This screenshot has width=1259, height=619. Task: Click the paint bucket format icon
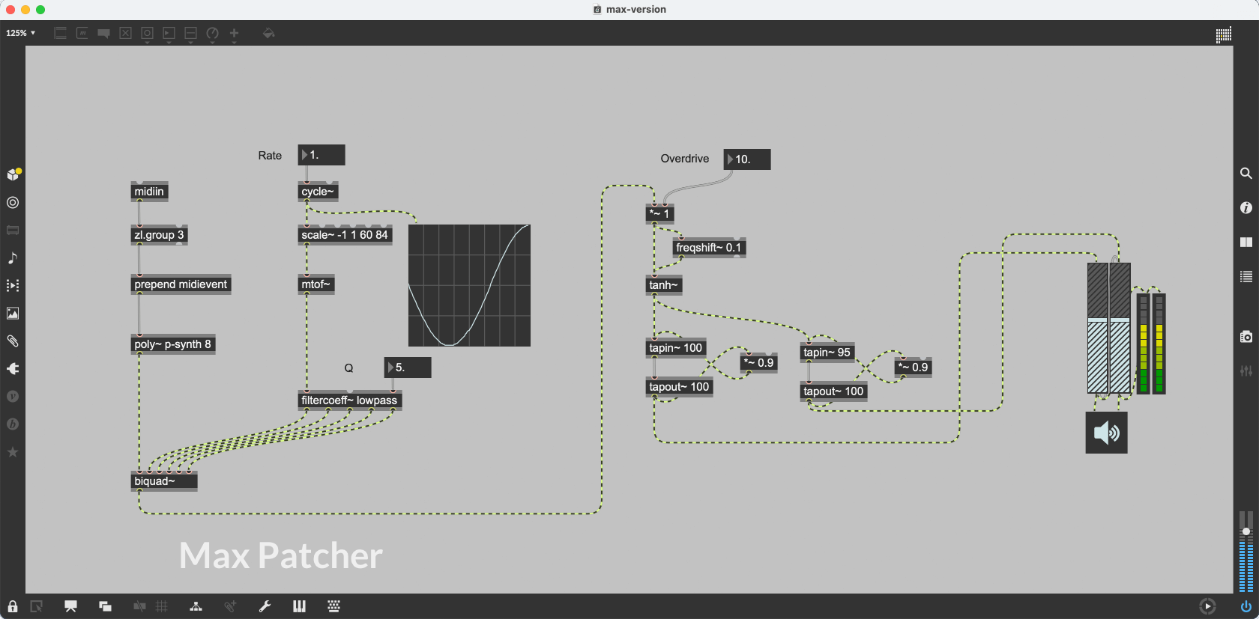268,33
